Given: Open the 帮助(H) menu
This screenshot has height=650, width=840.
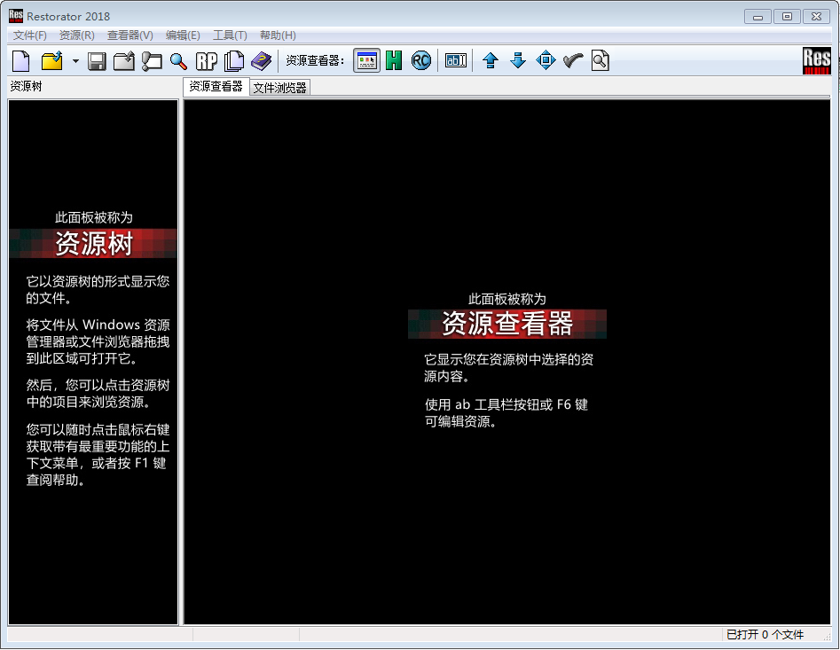Looking at the screenshot, I should pos(278,35).
